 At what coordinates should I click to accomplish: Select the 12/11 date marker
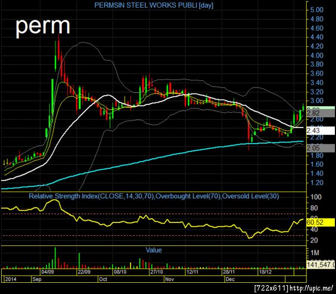pos(192,272)
